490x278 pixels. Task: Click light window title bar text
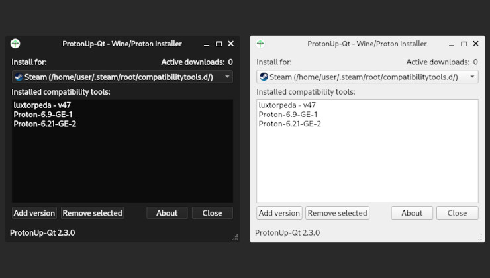367,44
